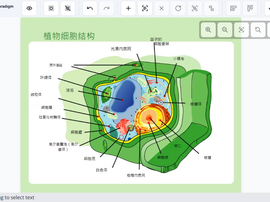Toggle the eye preview icon

[x=29, y=8]
